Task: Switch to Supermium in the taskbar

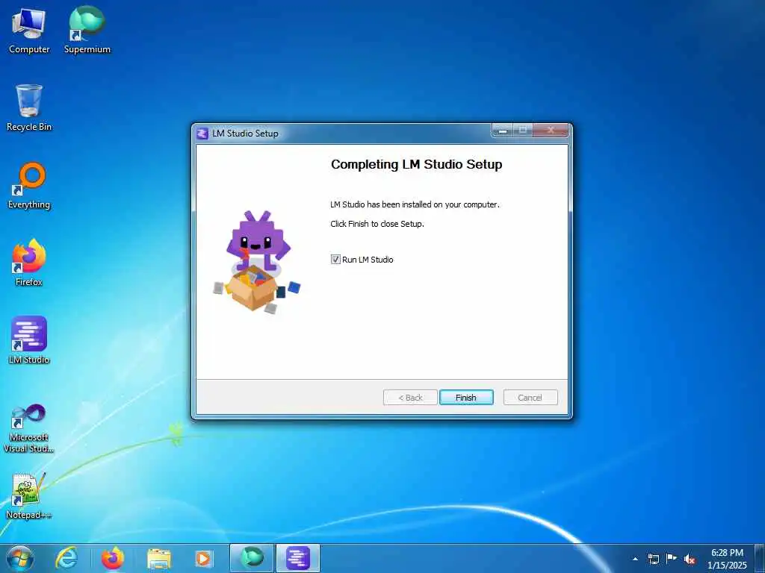Action: (x=252, y=558)
